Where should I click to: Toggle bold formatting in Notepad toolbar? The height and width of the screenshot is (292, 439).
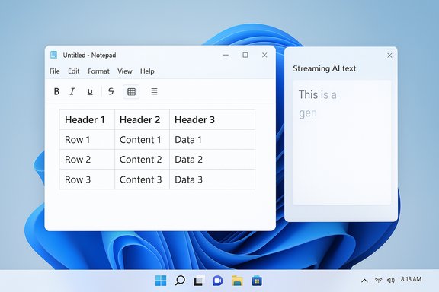(x=56, y=91)
